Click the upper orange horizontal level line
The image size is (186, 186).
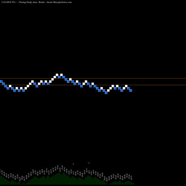click(x=93, y=78)
